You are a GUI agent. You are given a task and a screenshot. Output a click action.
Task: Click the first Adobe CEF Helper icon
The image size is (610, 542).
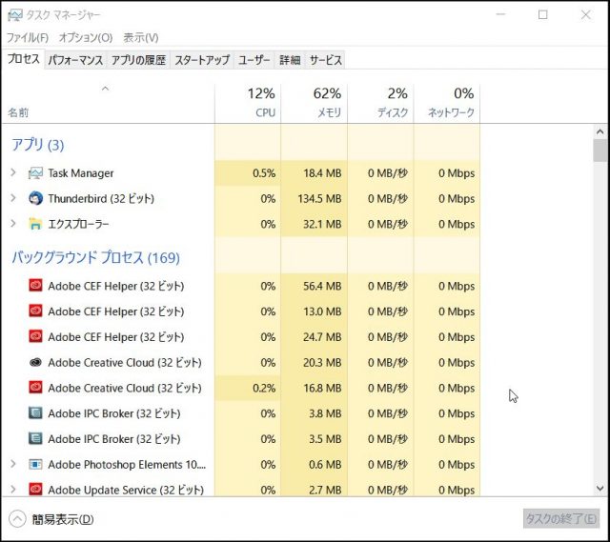(x=36, y=286)
